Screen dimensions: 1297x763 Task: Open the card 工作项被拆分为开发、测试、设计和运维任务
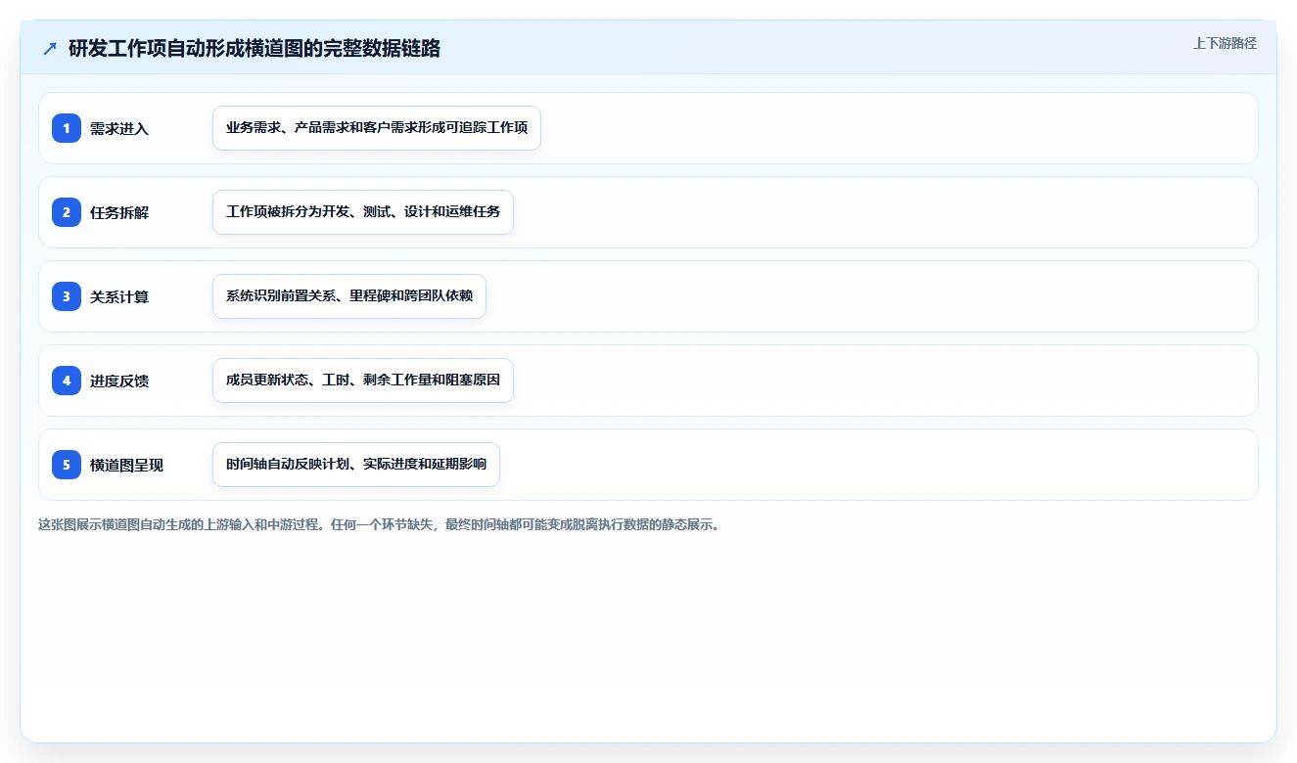coord(363,212)
